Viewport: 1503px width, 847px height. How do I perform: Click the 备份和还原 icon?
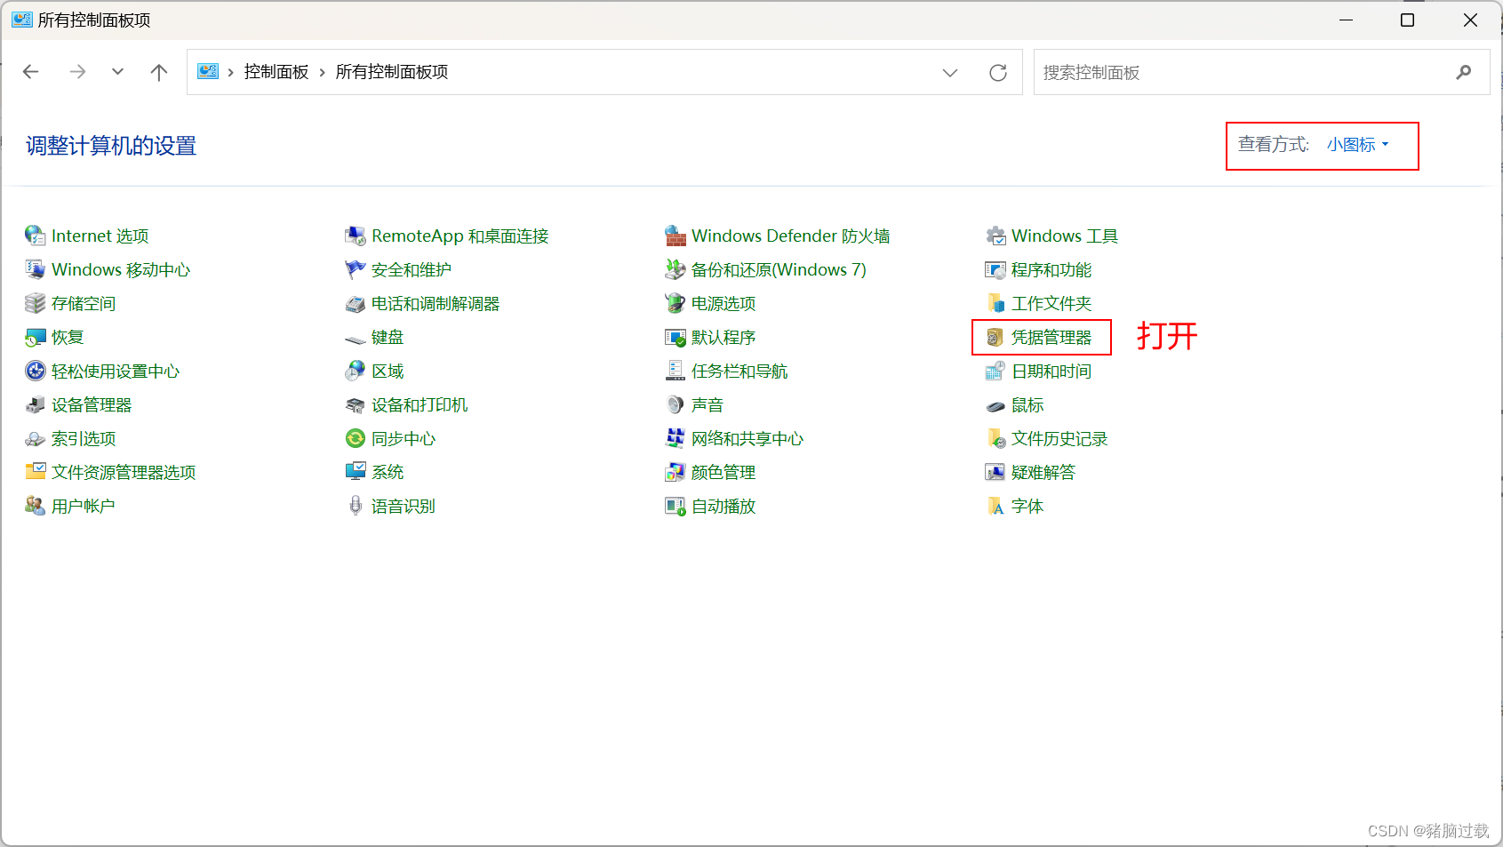pyautogui.click(x=675, y=269)
